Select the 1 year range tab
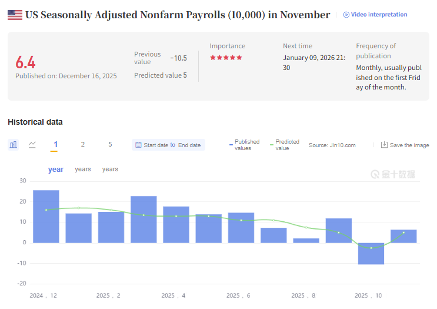This screenshot has height=309, width=437. click(56, 145)
